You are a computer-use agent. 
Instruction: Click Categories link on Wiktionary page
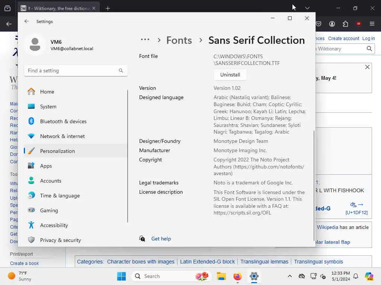click(x=90, y=262)
